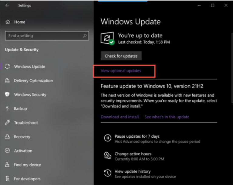Click the vertical scrollbar on the right
This screenshot has height=185, width=233.
pyautogui.click(x=232, y=68)
